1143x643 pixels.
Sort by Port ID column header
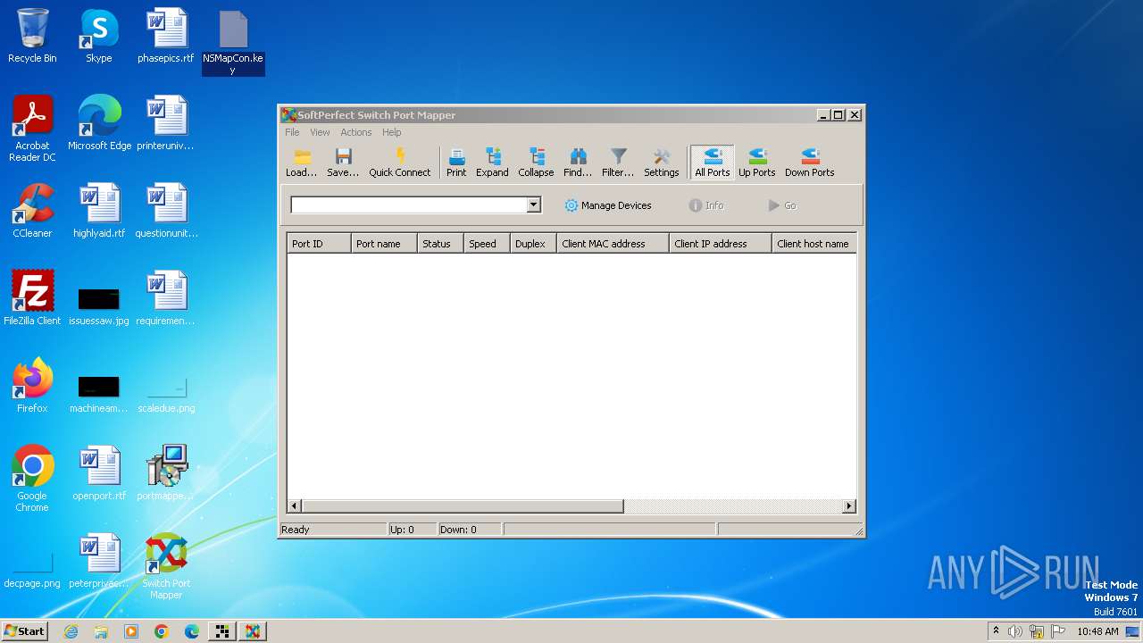319,244
